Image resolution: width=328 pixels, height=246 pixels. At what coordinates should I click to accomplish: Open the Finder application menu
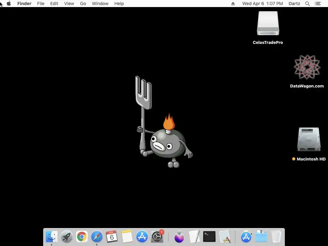click(24, 4)
